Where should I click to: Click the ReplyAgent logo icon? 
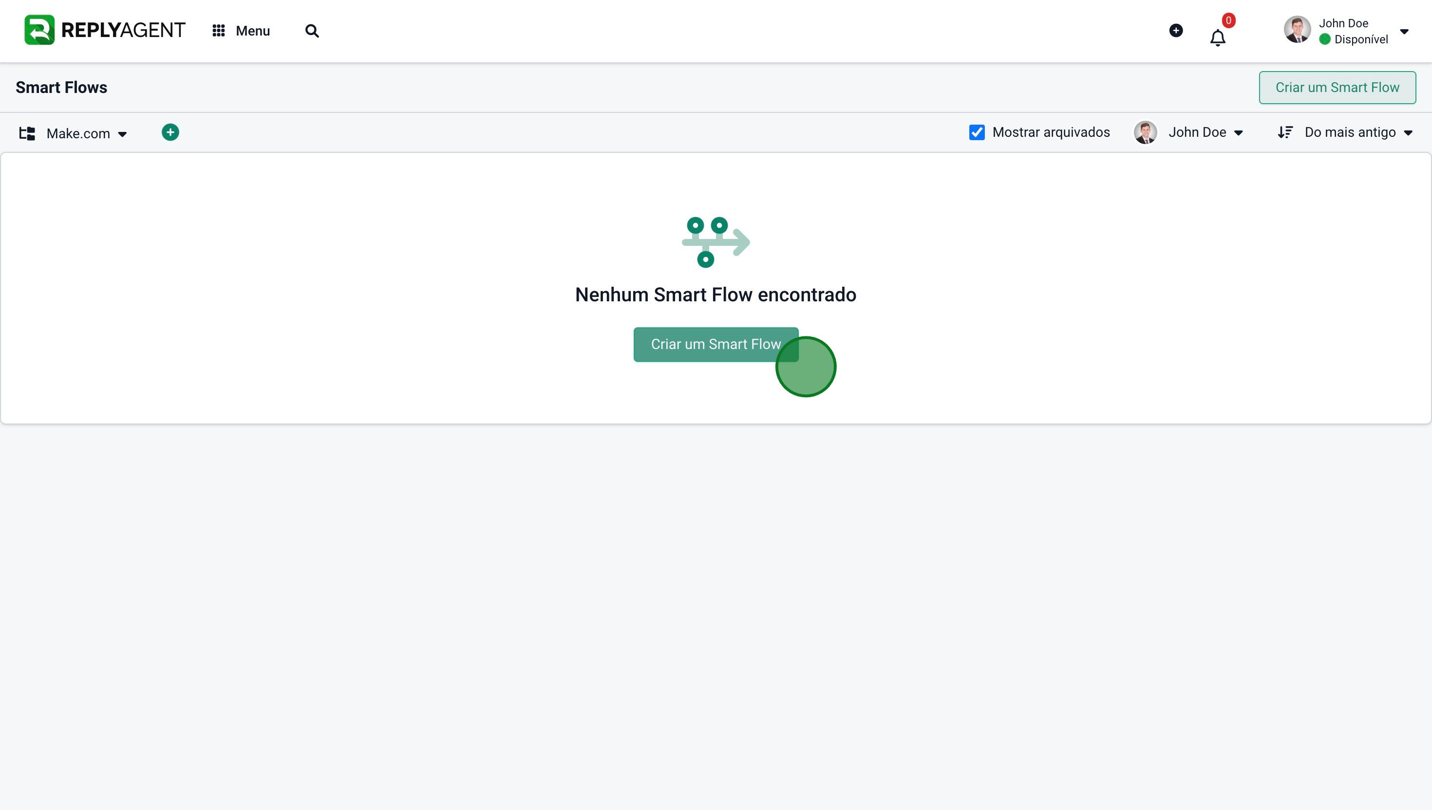point(39,30)
